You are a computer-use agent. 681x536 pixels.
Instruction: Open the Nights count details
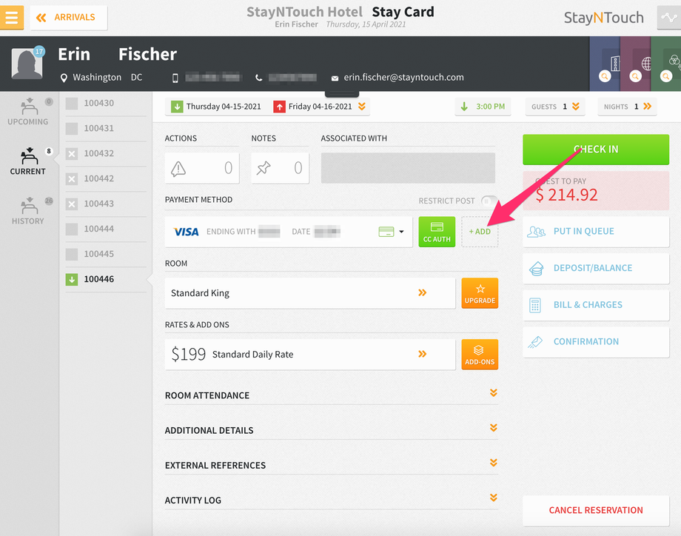[627, 107]
